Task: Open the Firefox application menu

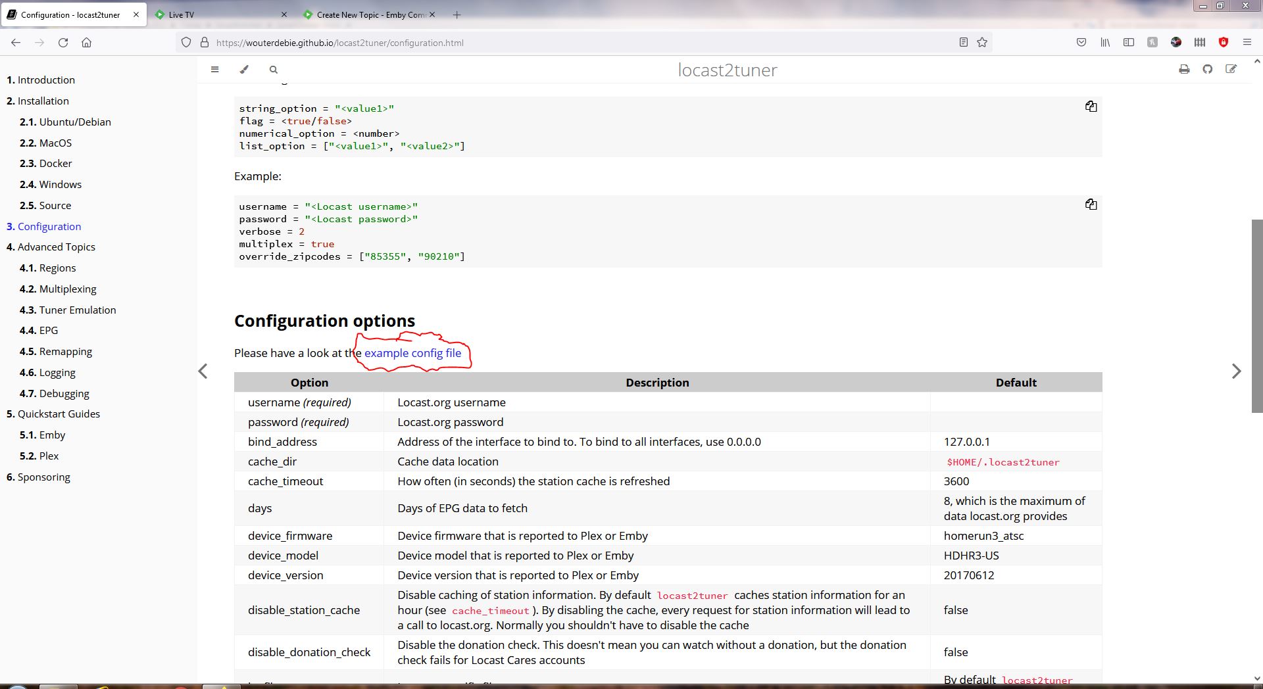Action: tap(1247, 42)
